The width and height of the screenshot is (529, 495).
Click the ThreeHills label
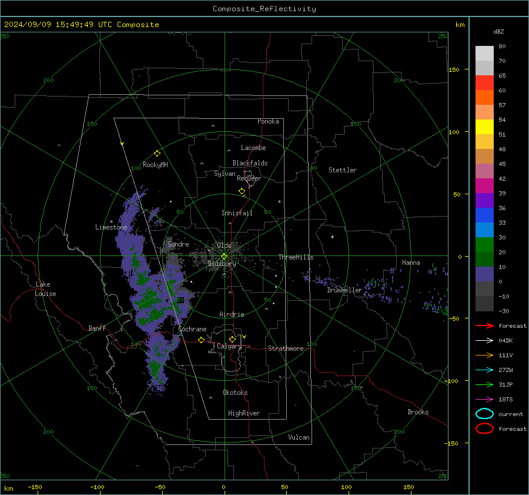coord(296,257)
